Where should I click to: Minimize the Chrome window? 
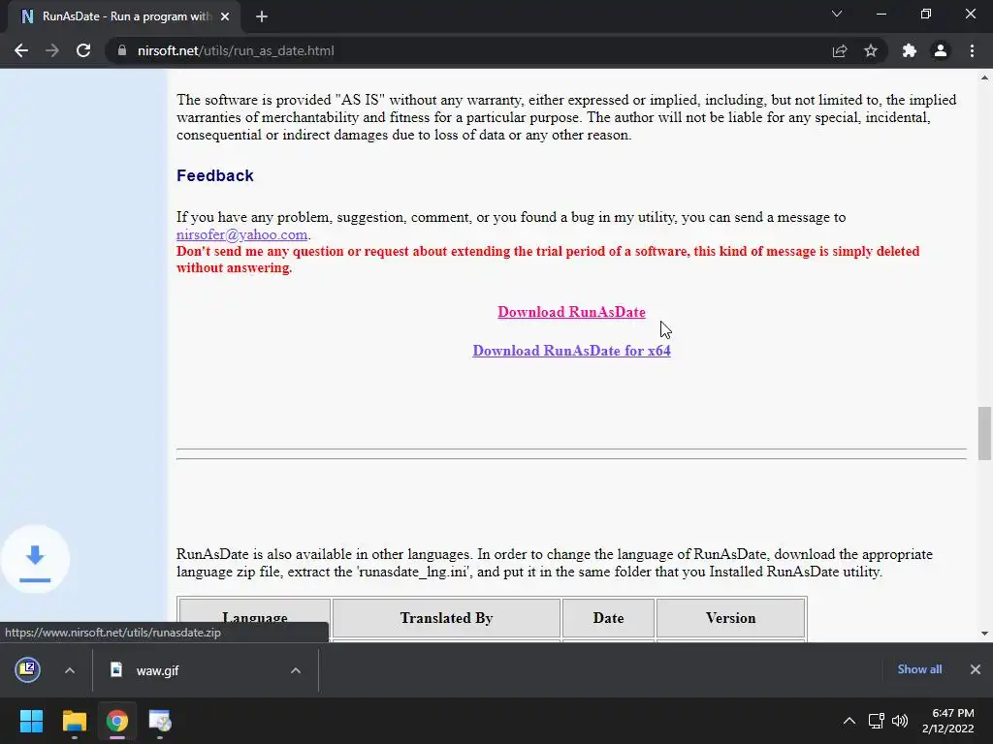(x=881, y=14)
